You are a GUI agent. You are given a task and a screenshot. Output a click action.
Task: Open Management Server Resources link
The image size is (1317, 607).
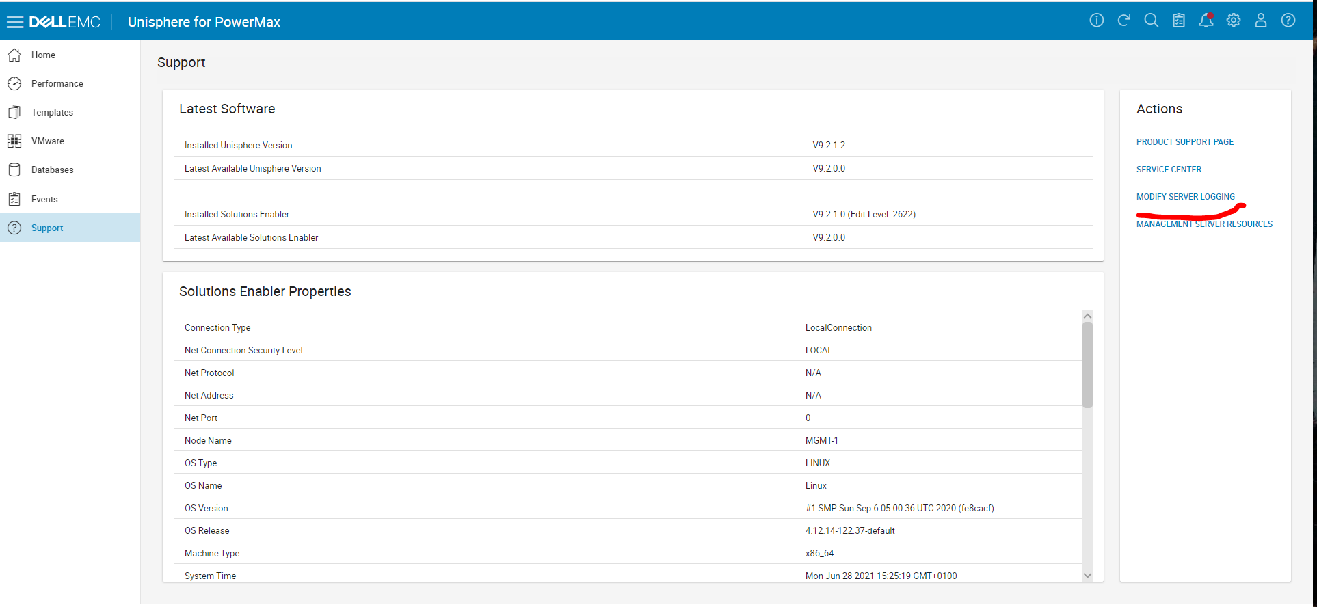[1204, 224]
